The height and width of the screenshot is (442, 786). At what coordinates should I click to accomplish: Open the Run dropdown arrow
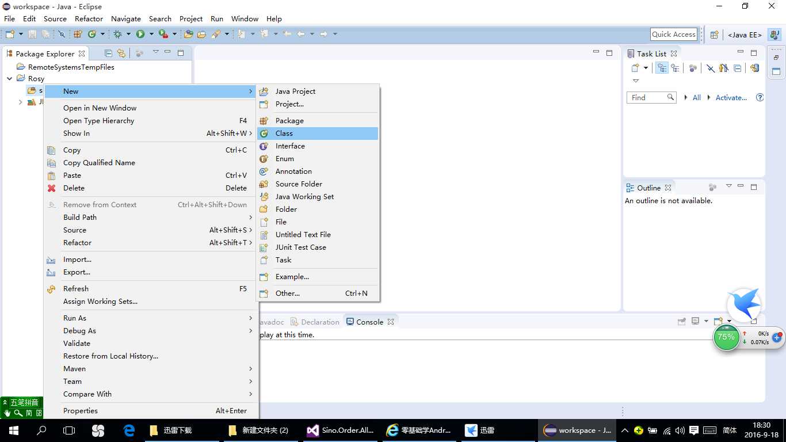pyautogui.click(x=151, y=34)
